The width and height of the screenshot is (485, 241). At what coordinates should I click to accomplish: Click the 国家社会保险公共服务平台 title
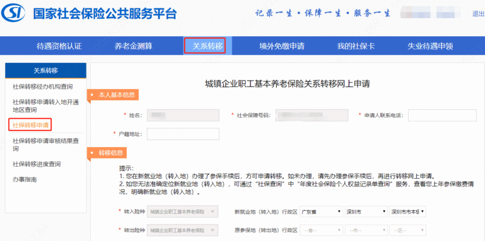(105, 13)
